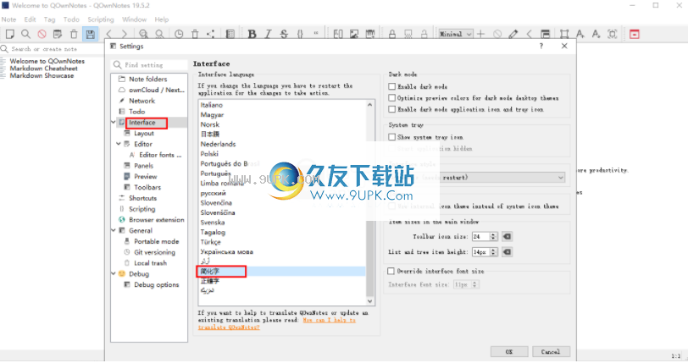This screenshot has width=688, height=363.
Task: Select Italiano in language list
Action: coord(212,105)
